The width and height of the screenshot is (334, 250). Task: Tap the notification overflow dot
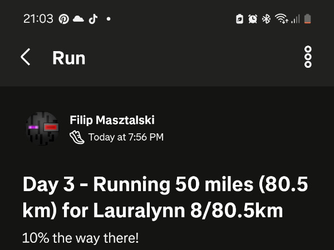pos(109,19)
